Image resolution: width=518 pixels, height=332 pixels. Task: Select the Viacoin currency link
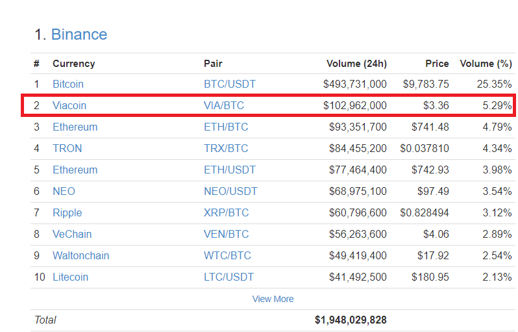tap(69, 105)
